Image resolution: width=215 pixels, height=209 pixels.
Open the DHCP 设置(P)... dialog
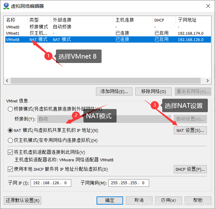[190, 169]
